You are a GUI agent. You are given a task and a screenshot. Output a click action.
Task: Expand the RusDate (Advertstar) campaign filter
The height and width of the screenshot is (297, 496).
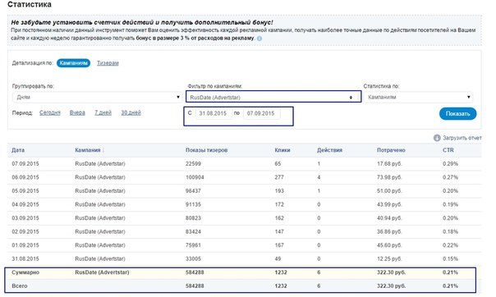[x=273, y=98]
